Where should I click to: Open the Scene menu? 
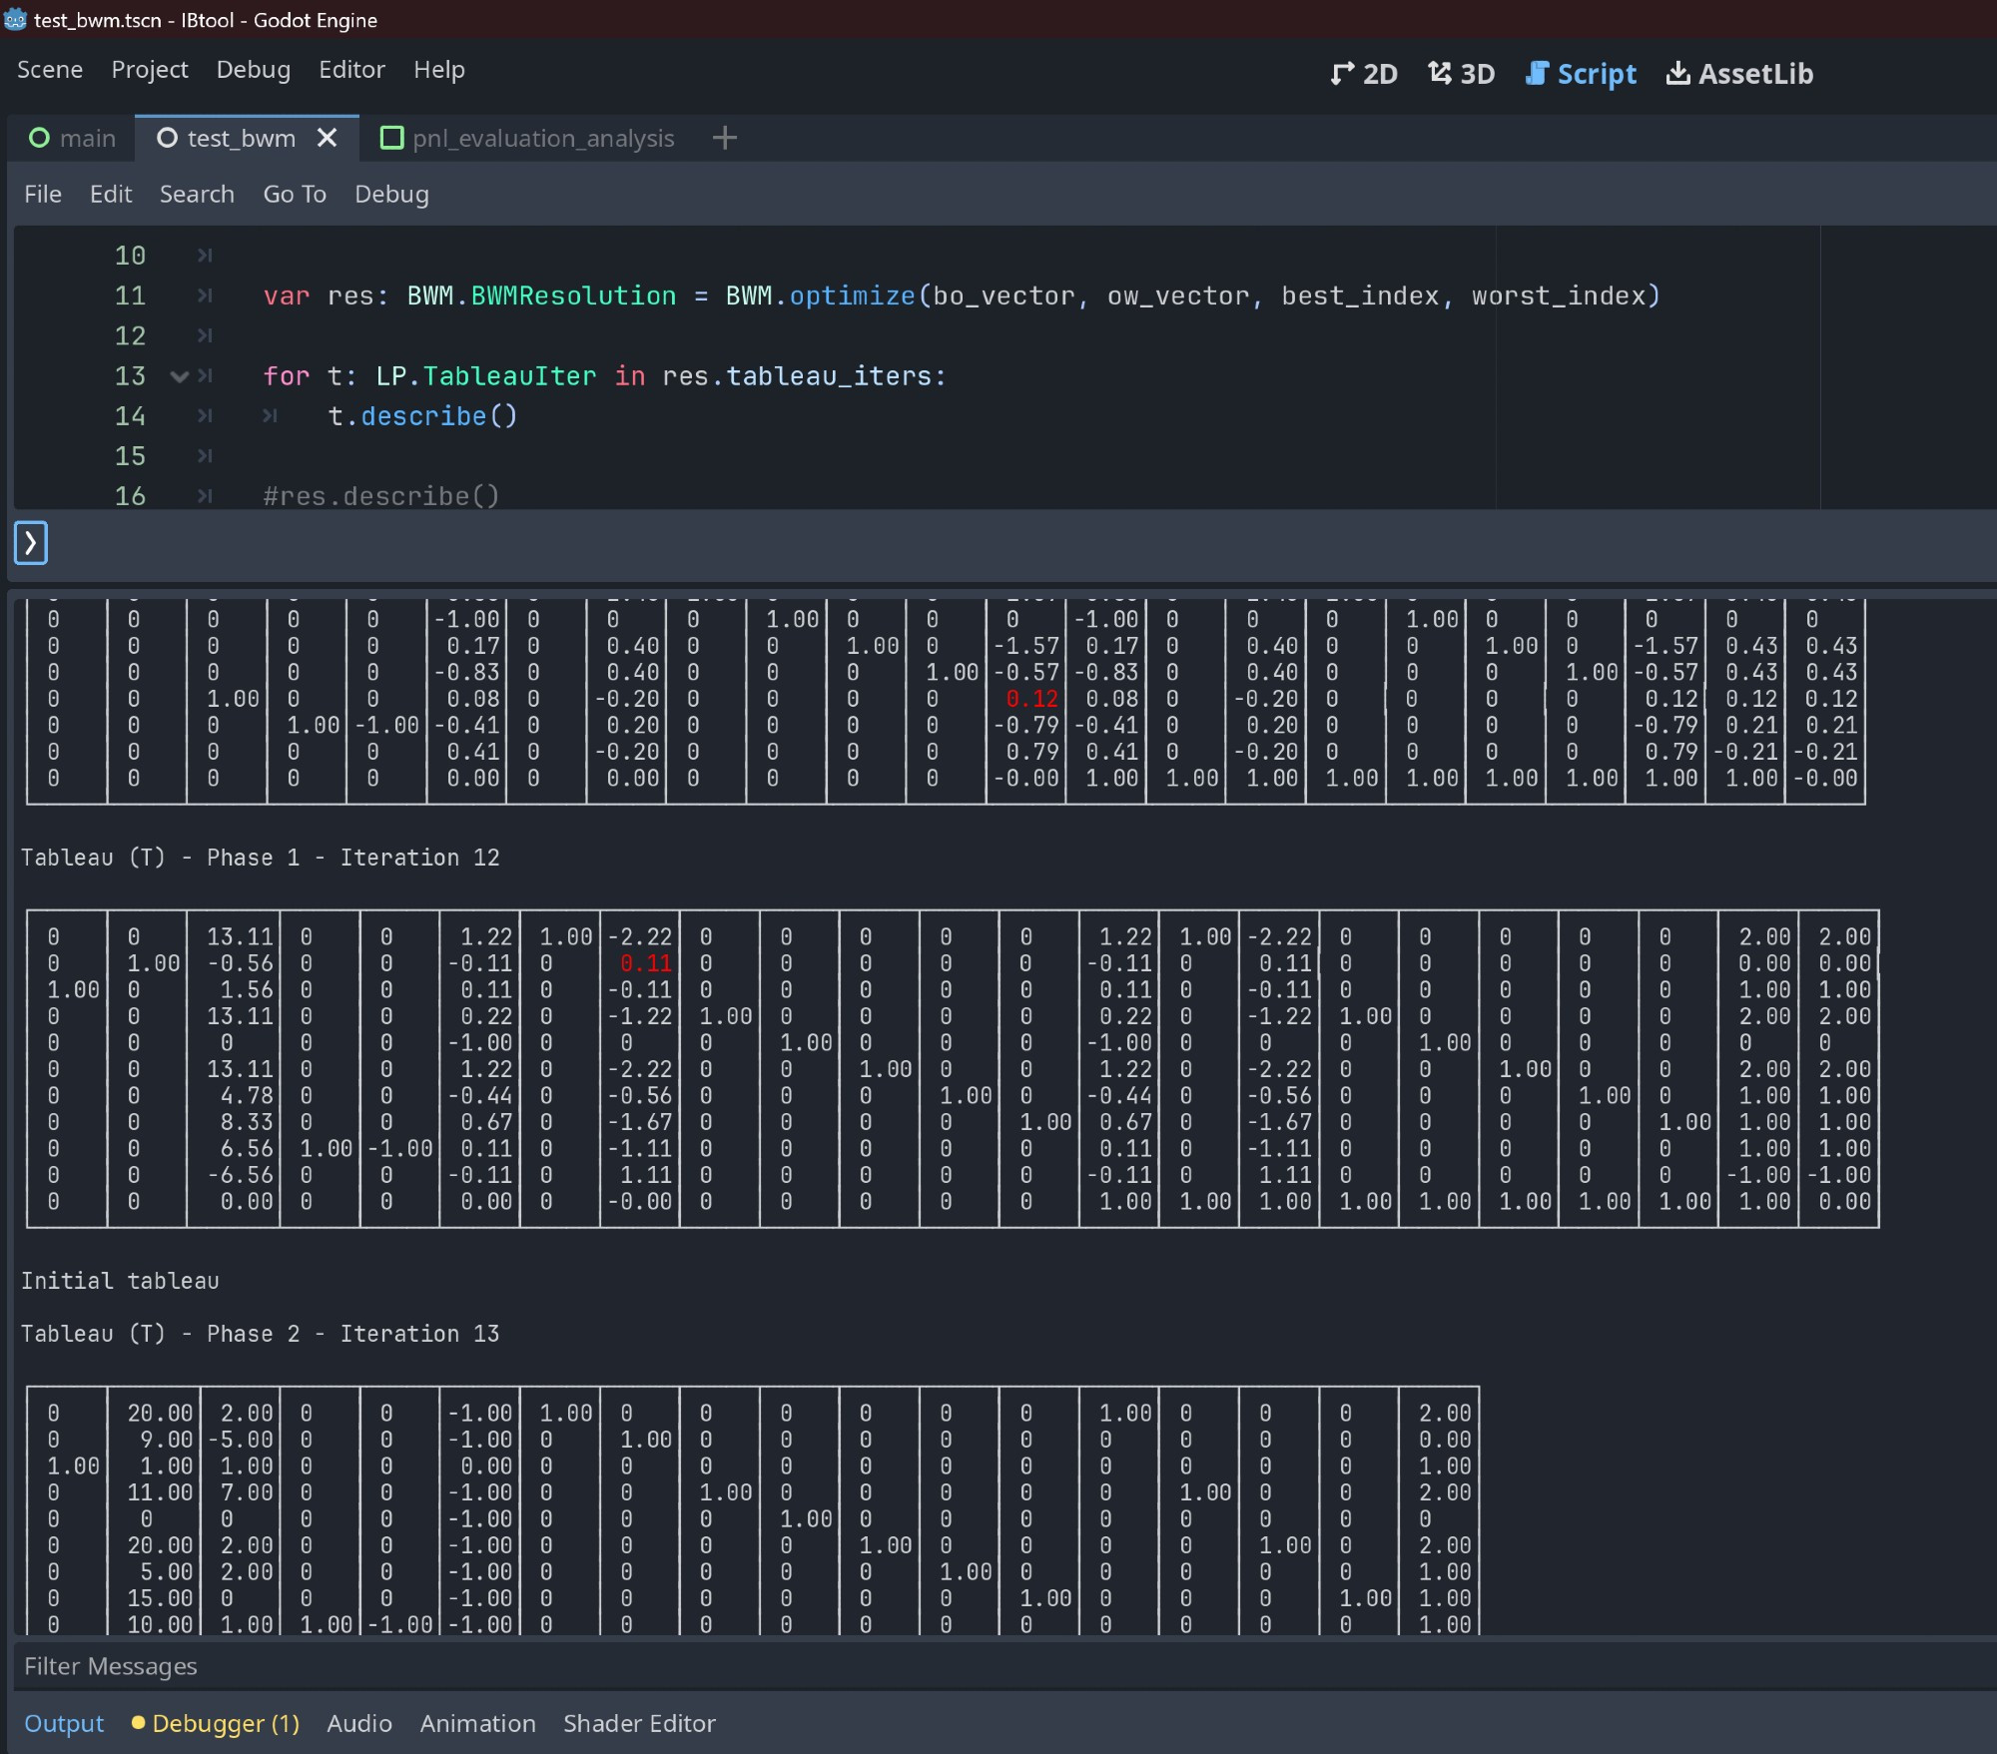click(x=50, y=70)
